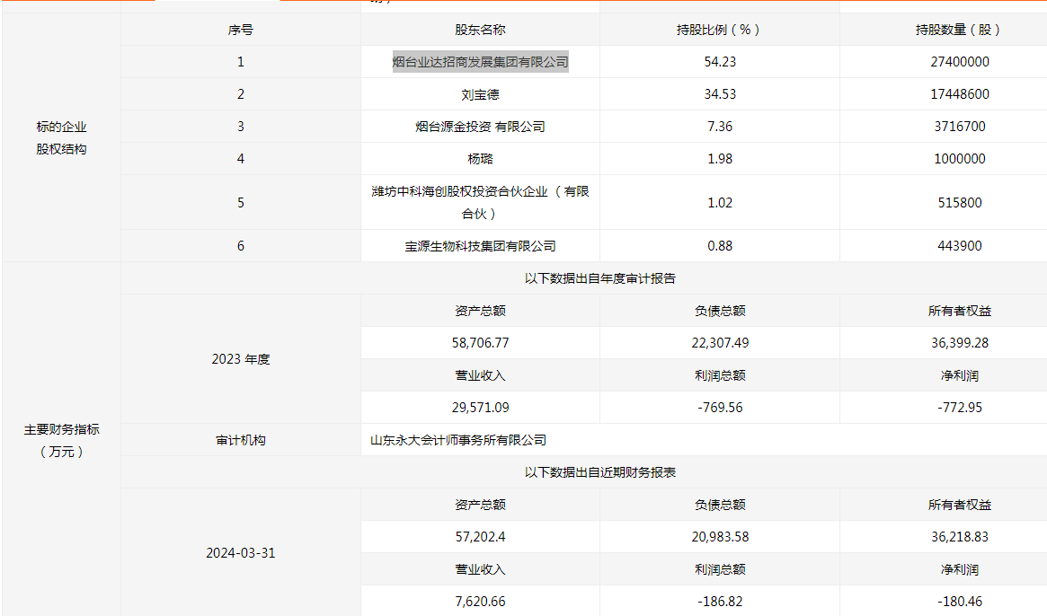Click share count 1000000
This screenshot has height=616, width=1047.
click(x=960, y=159)
